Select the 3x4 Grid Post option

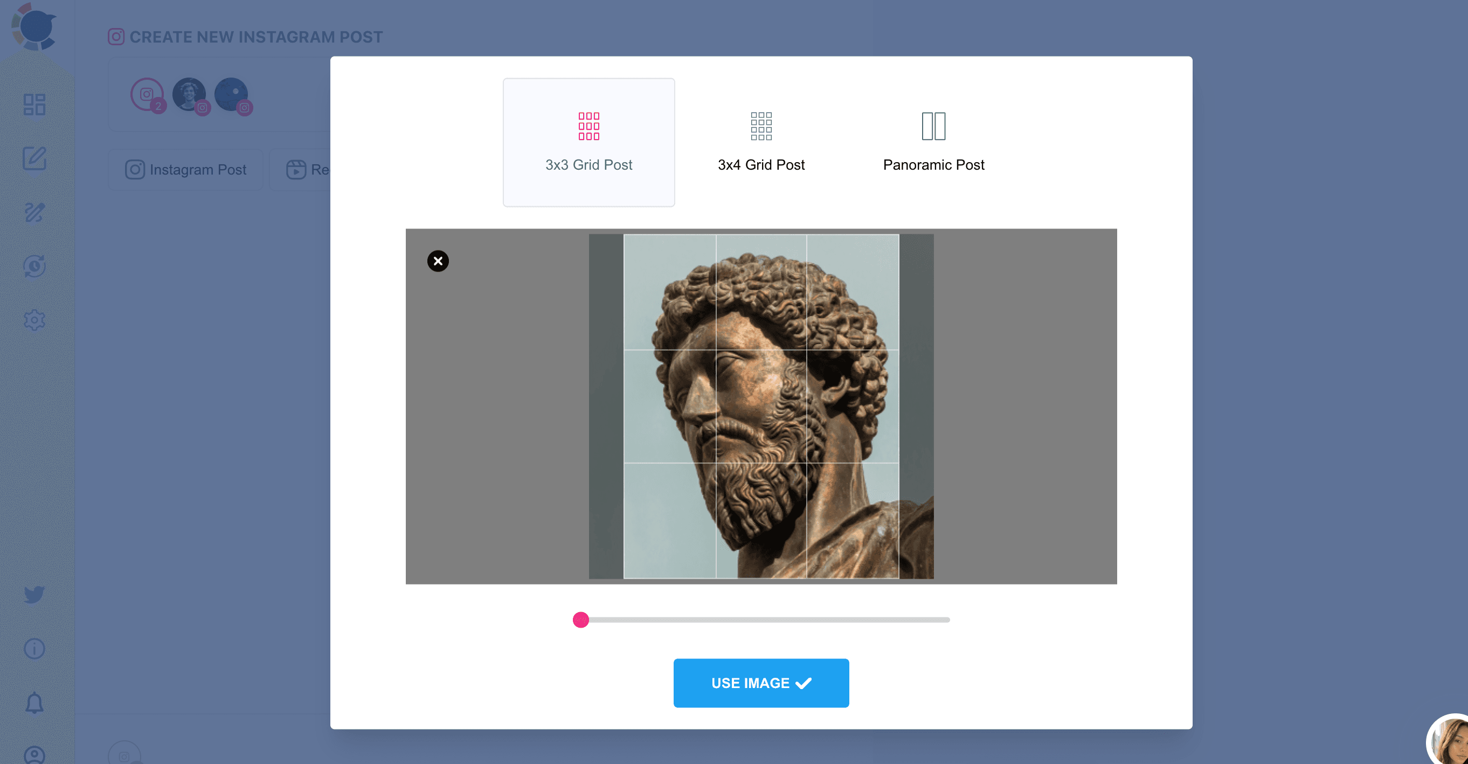[761, 142]
